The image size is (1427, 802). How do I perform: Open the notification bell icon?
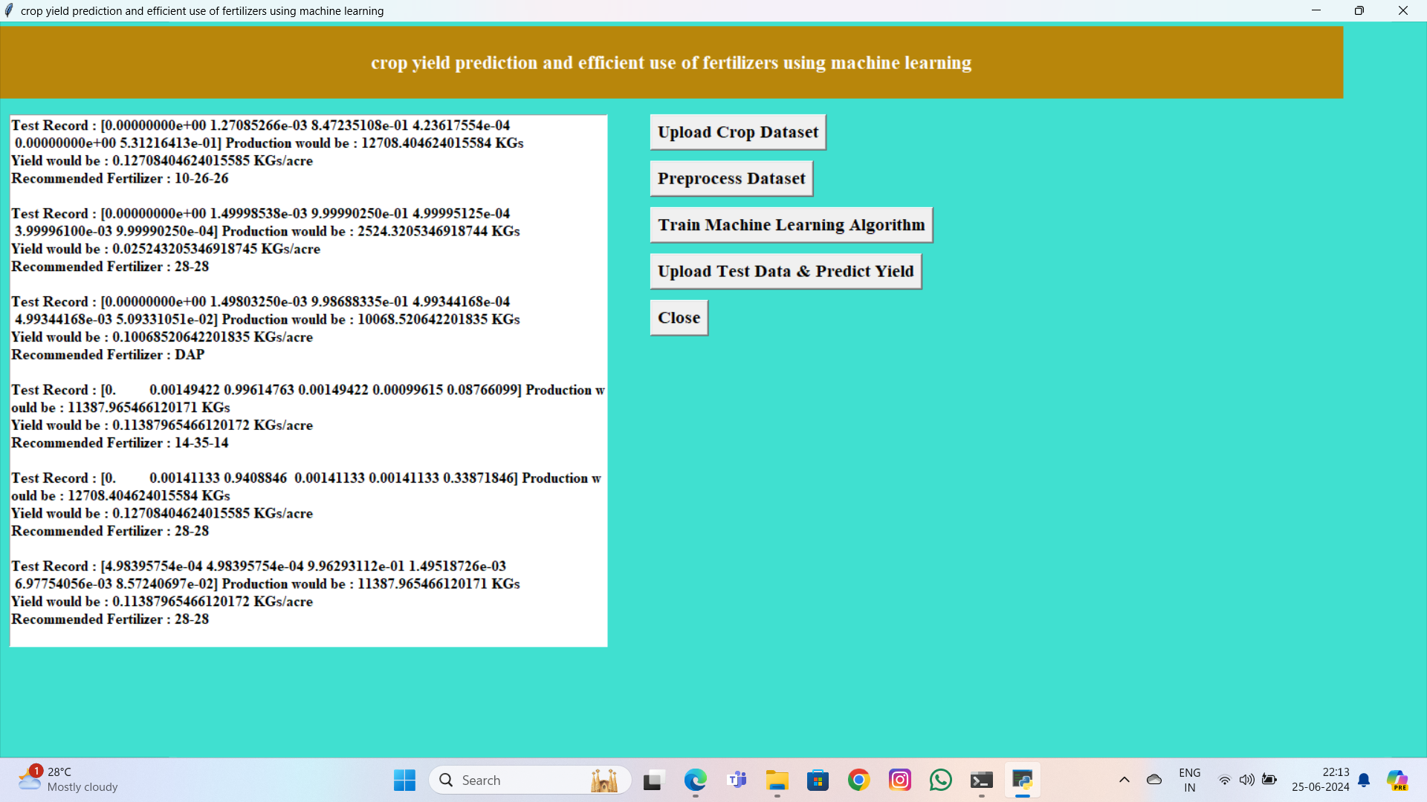point(1364,780)
